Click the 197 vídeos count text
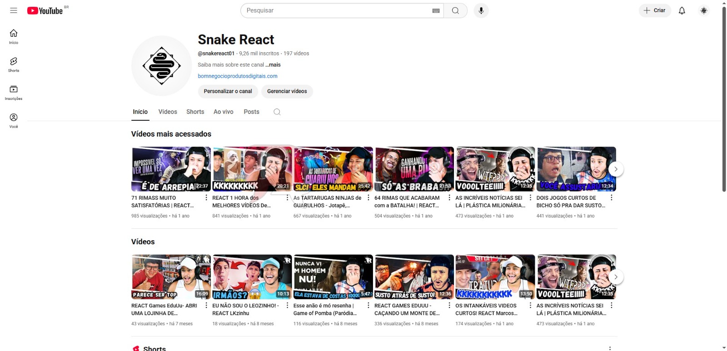This screenshot has width=727, height=351. [x=296, y=54]
